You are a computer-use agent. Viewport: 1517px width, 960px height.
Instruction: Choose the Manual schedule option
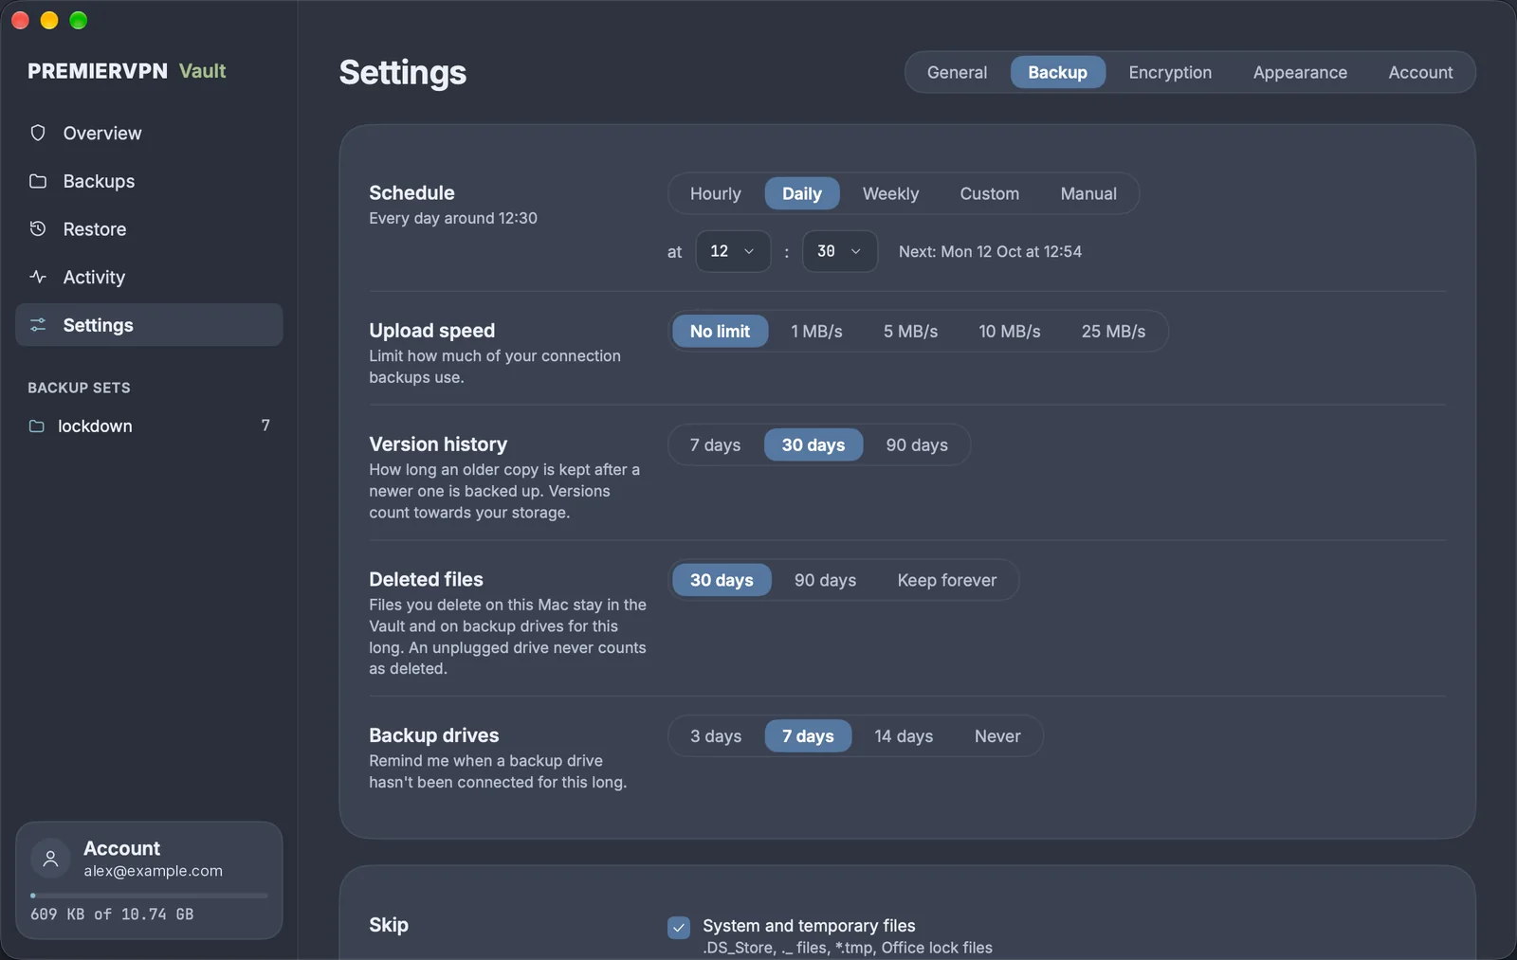coord(1088,193)
